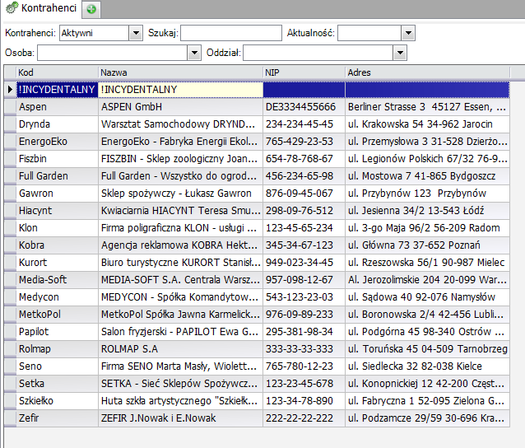Select the Media-Soft code cell
Viewport: 525px width, 448px height.
click(x=57, y=280)
